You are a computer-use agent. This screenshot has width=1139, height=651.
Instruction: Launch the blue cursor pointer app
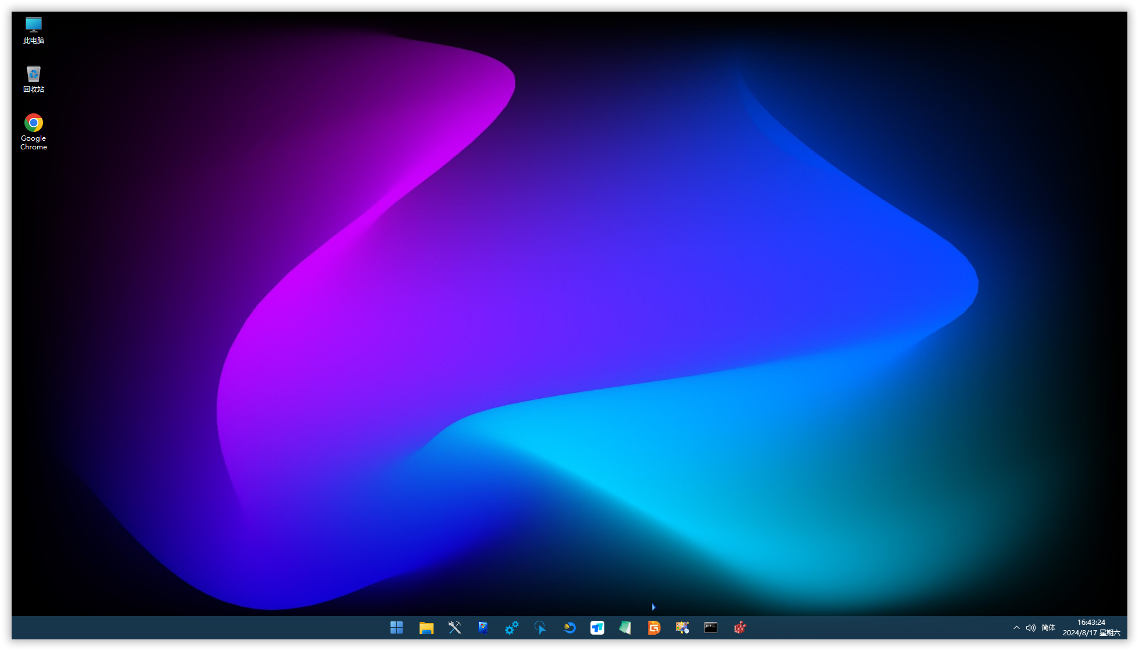coord(540,628)
